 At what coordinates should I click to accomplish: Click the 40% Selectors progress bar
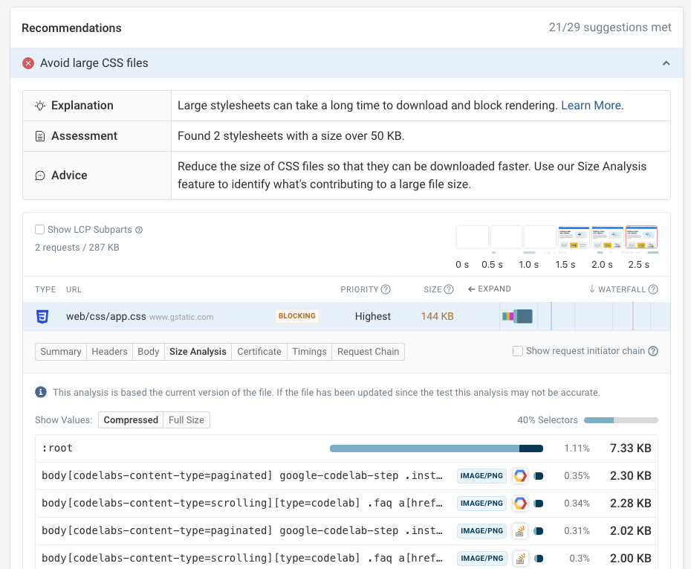(621, 419)
